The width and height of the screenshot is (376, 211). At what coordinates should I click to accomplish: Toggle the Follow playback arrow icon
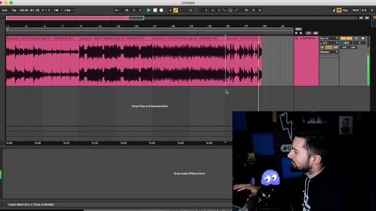click(x=117, y=11)
